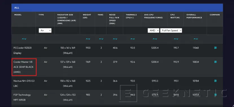
Task: Sort by Weight column arrows
Action: [88, 39]
